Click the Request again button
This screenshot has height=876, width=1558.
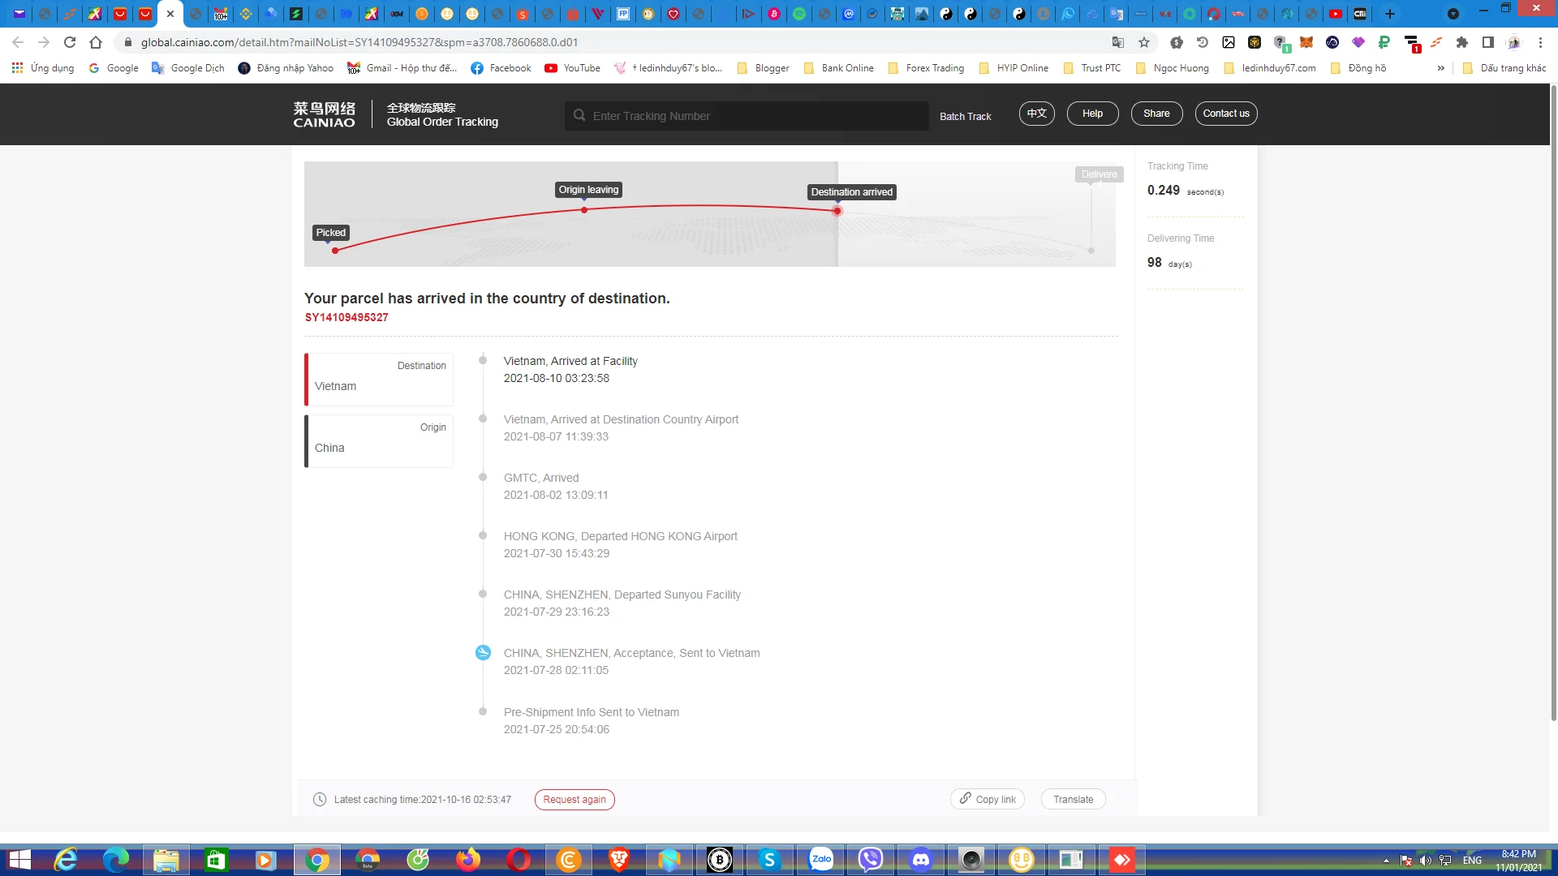pyautogui.click(x=575, y=800)
